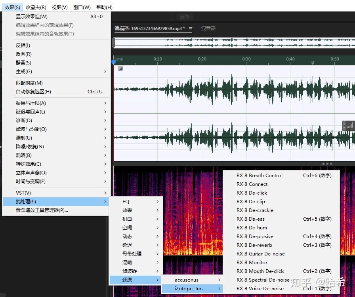
Task: Choose RX 8 Spectral De-noise
Action: (x=263, y=280)
